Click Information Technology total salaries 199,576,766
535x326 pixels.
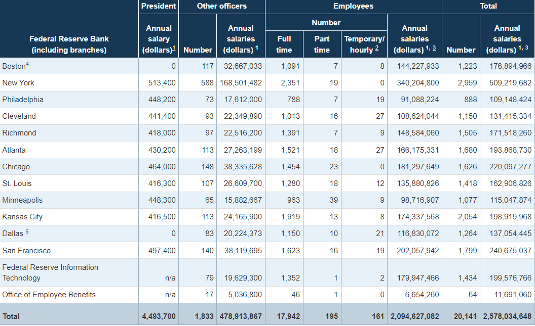tap(511, 277)
